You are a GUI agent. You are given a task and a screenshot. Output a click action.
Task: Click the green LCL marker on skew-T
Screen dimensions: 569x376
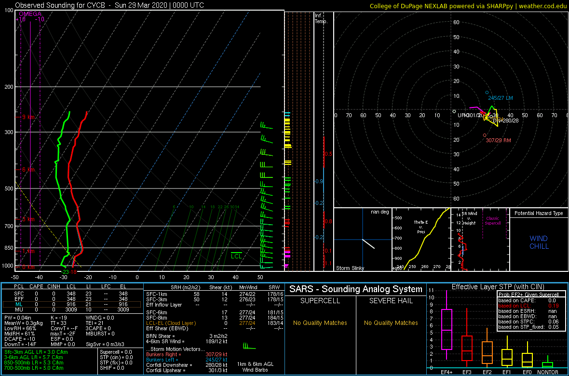(236, 255)
